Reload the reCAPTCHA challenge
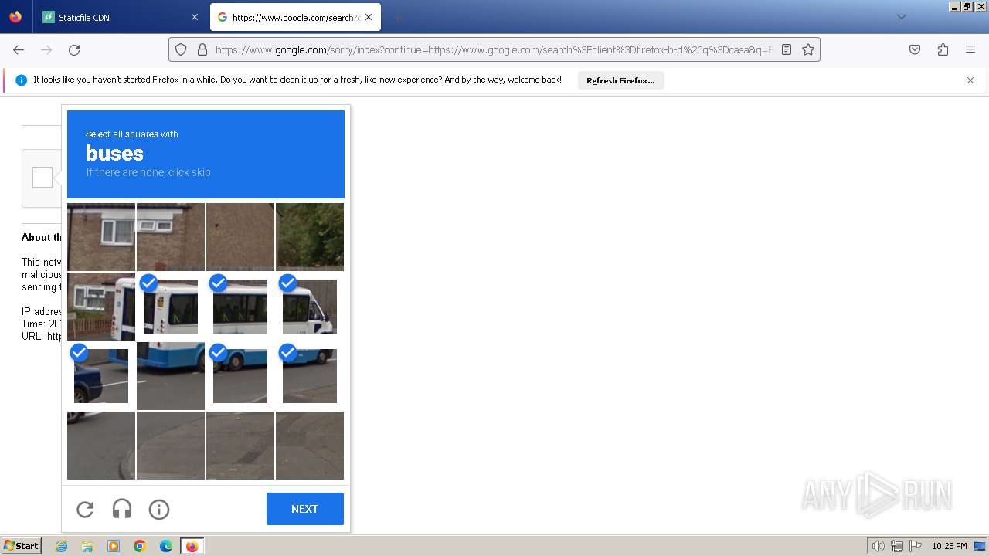Image resolution: width=989 pixels, height=556 pixels. click(85, 509)
